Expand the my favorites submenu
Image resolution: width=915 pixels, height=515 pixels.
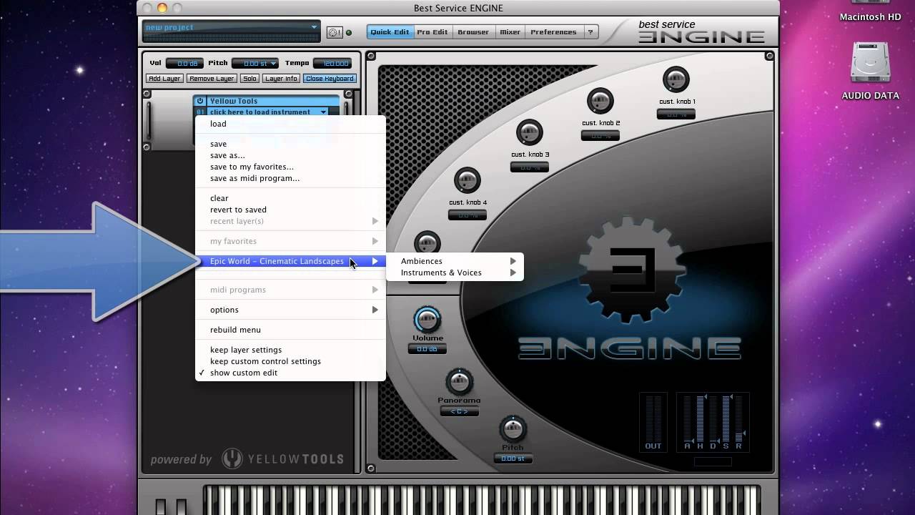(290, 241)
